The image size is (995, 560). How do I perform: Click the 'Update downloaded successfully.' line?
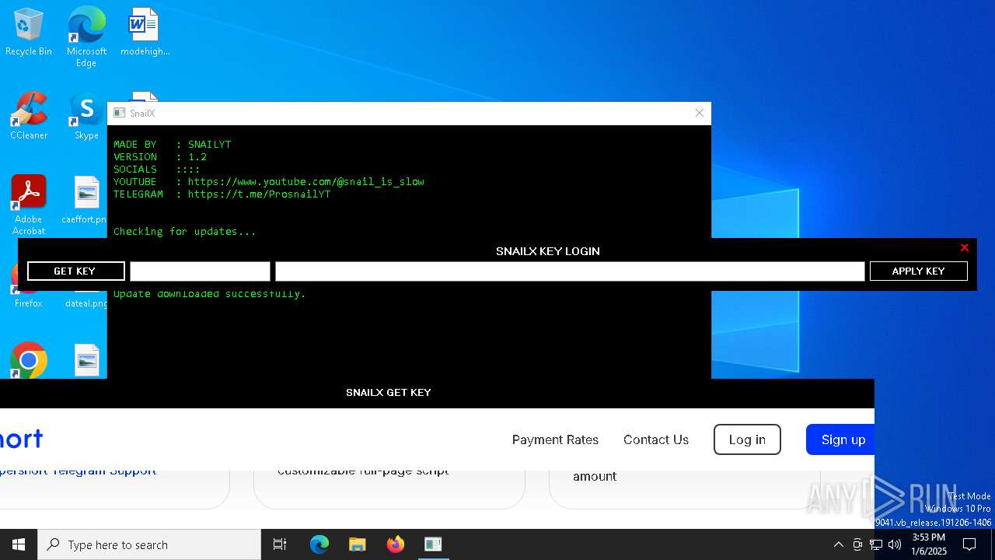[210, 294]
